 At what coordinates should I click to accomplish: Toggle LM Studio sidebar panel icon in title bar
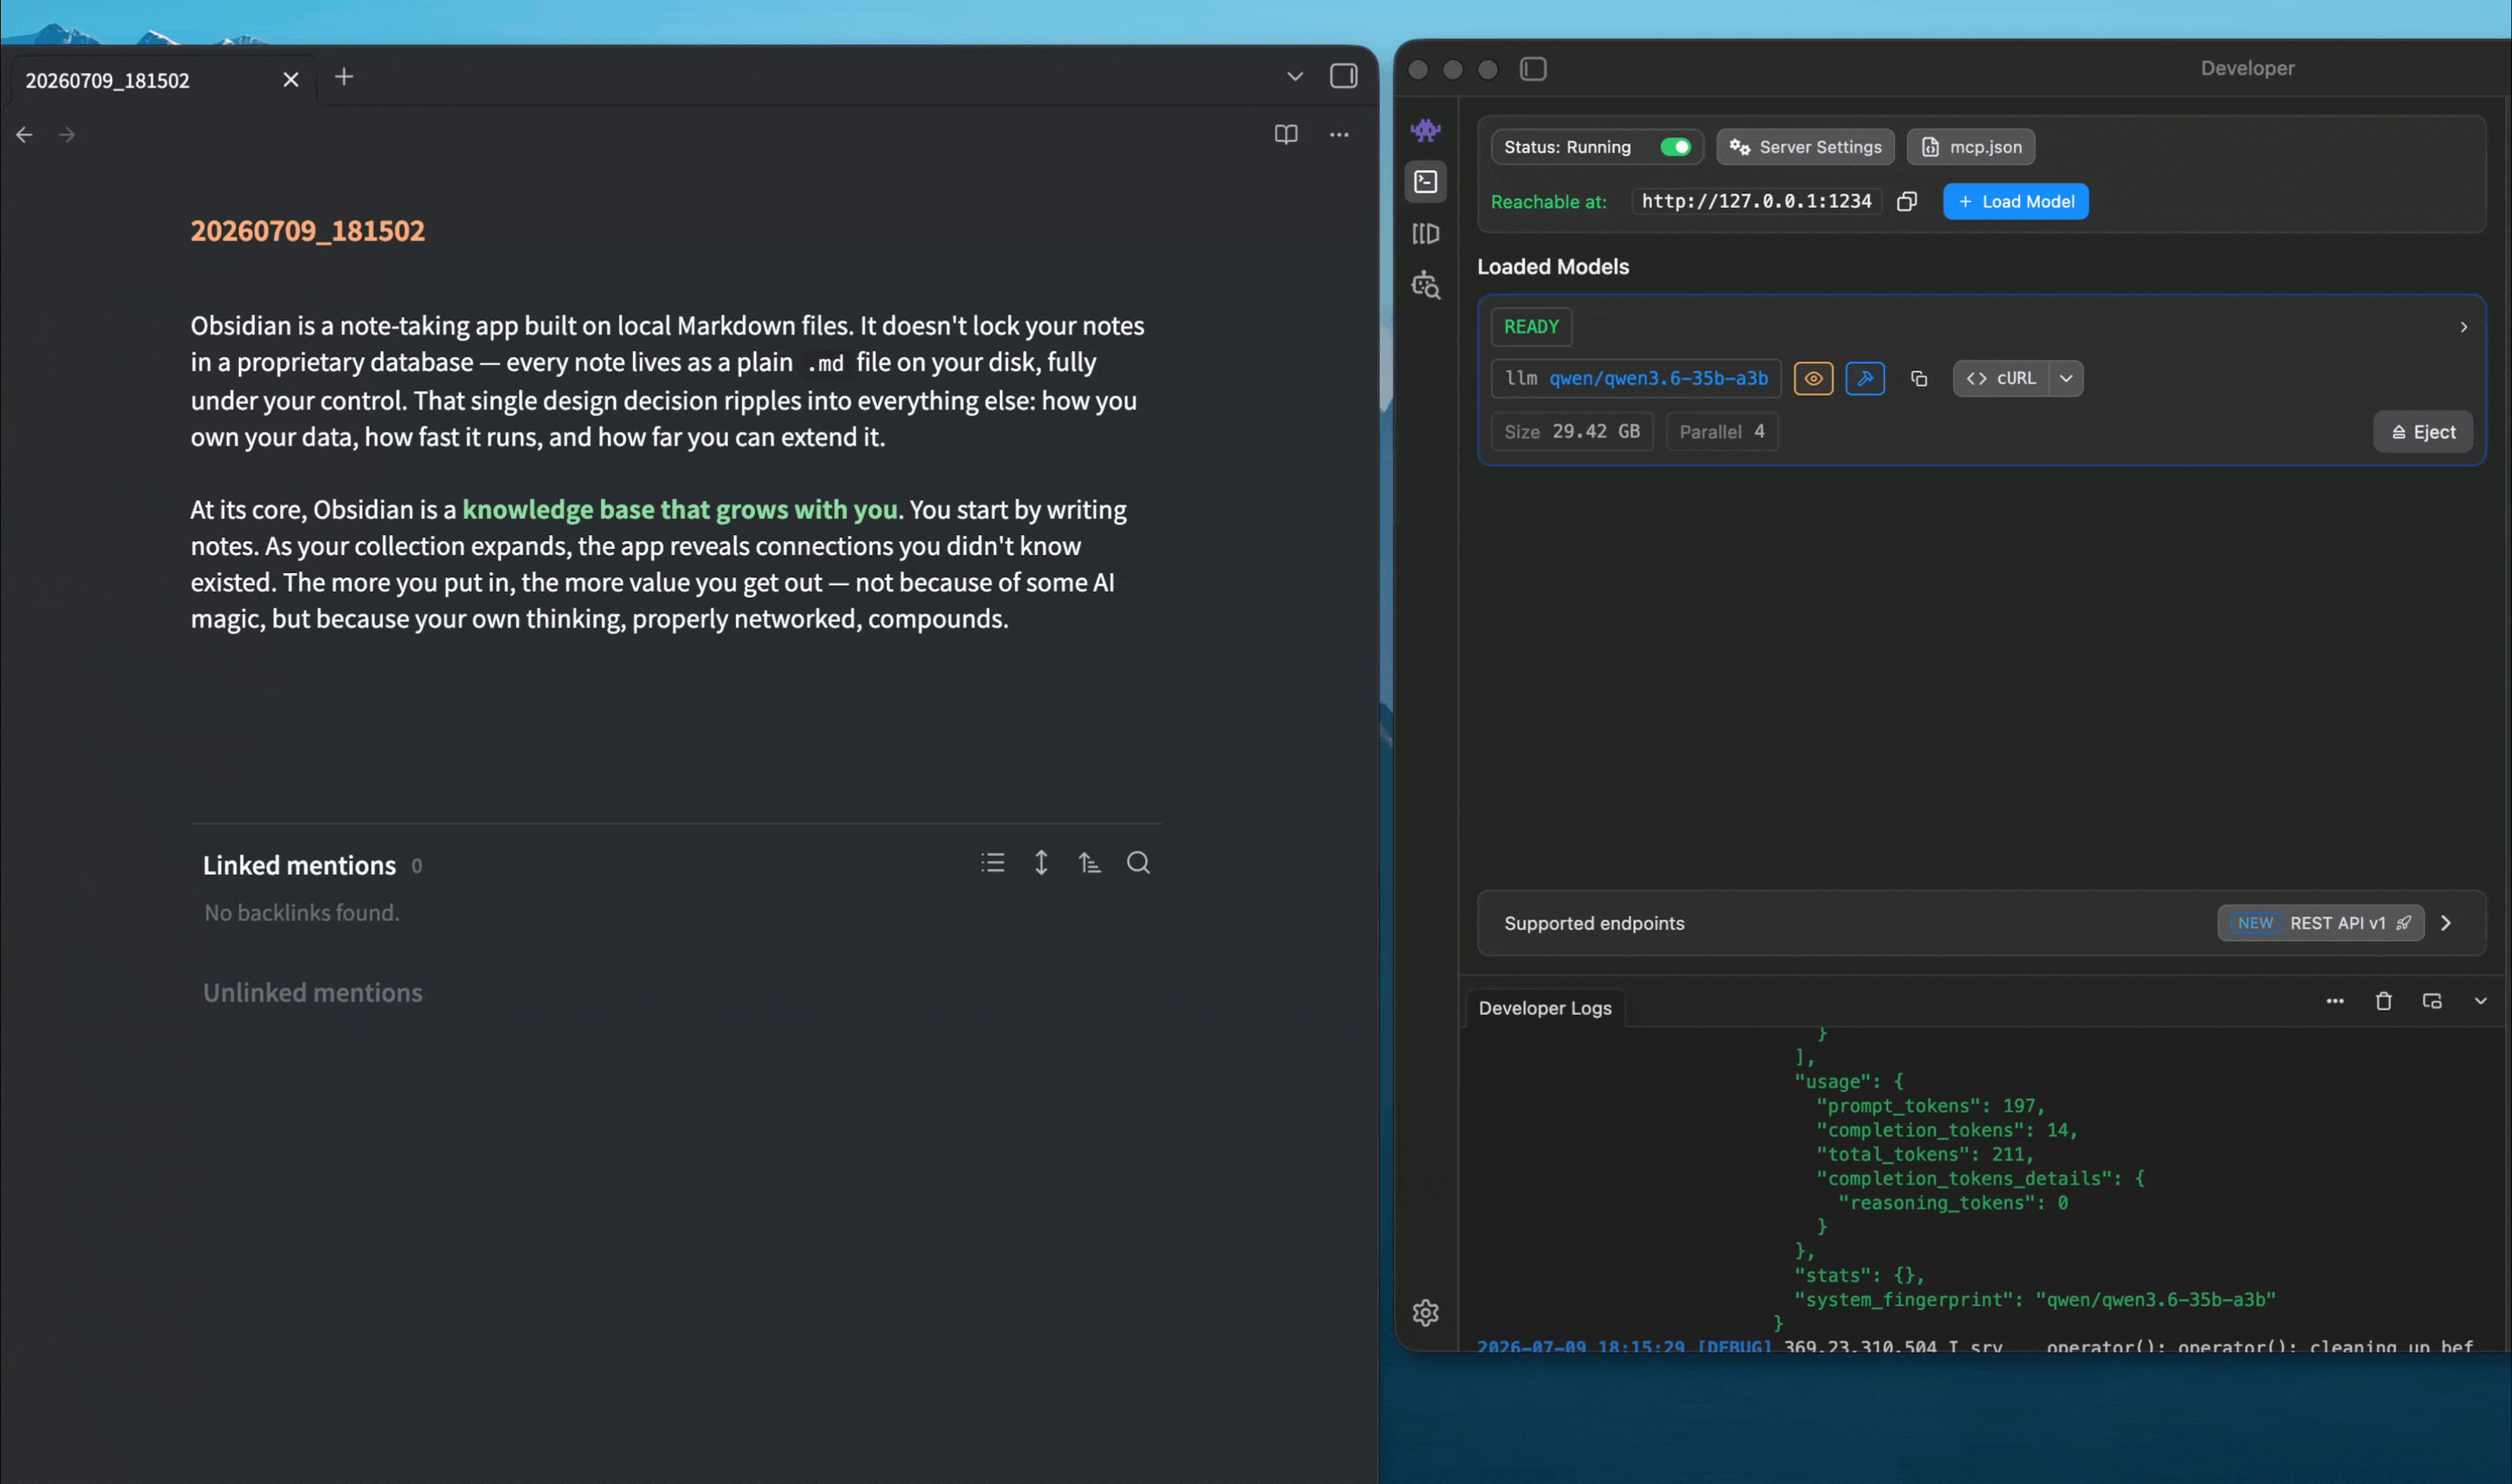[x=1532, y=69]
